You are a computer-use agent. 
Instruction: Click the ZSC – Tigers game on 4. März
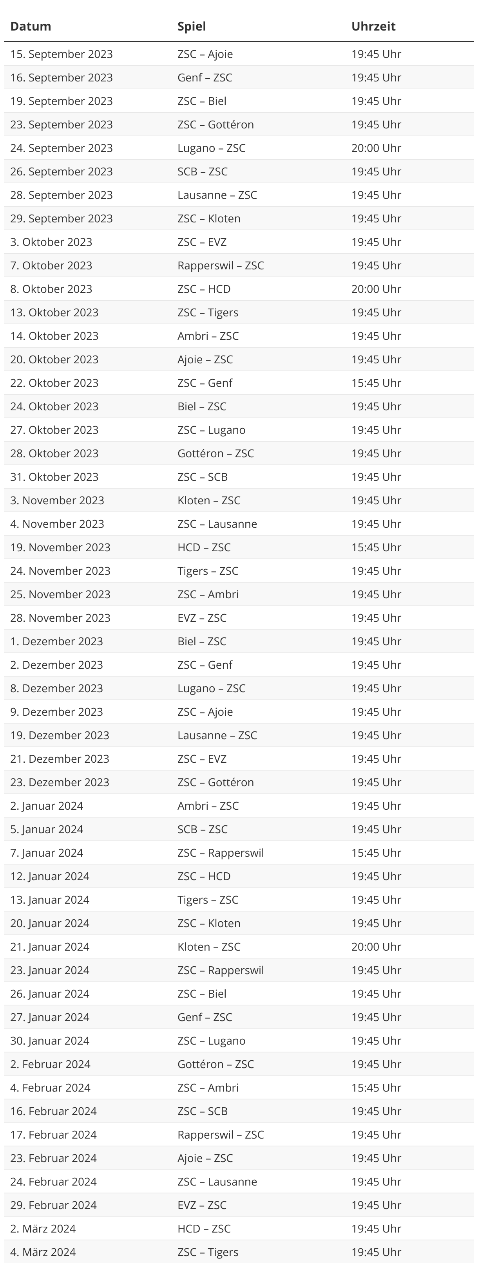pos(208,1252)
